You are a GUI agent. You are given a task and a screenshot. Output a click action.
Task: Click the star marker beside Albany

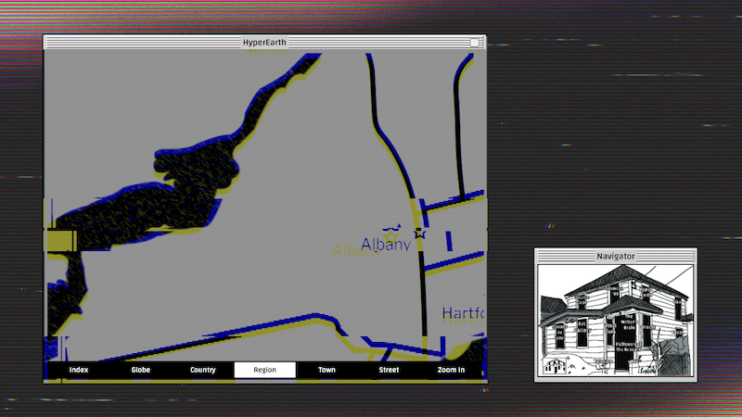[x=419, y=234]
